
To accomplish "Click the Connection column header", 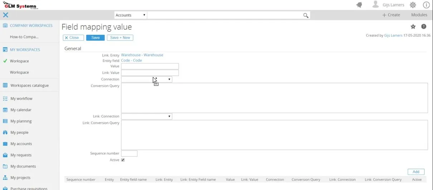I will (x=275, y=180).
